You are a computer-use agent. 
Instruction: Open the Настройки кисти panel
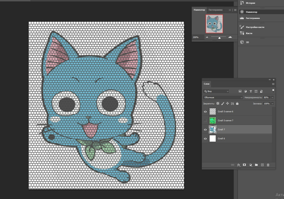pyautogui.click(x=255, y=27)
